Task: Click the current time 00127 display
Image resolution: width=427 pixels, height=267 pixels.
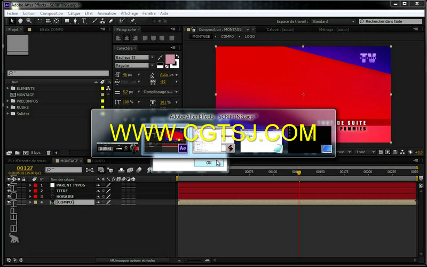Action: [25, 168]
